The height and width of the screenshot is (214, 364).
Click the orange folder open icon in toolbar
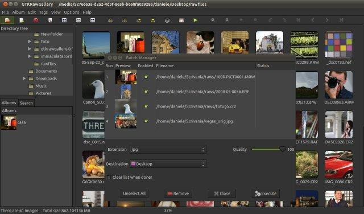(7, 20)
